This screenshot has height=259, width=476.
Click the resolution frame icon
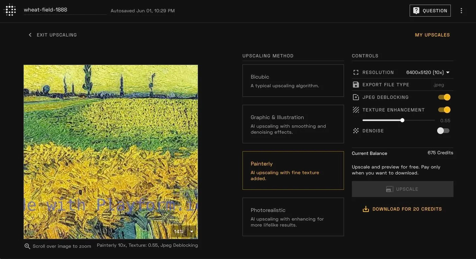[x=356, y=72]
